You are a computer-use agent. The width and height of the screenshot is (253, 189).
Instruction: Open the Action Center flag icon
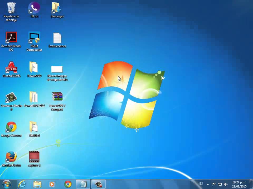[214, 184]
